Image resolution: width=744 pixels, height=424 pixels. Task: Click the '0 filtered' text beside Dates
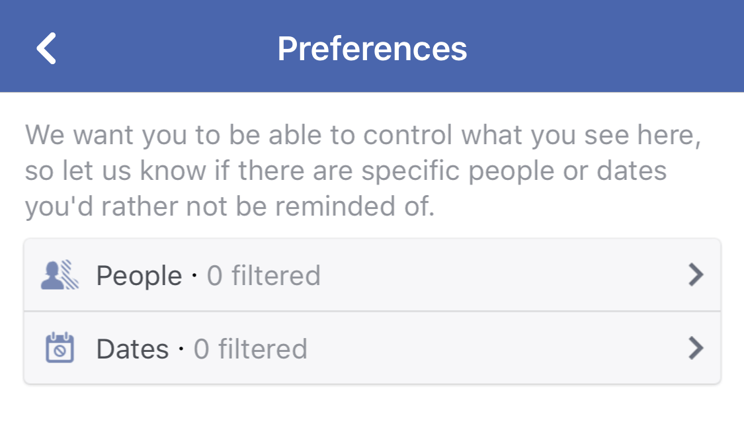(x=251, y=349)
